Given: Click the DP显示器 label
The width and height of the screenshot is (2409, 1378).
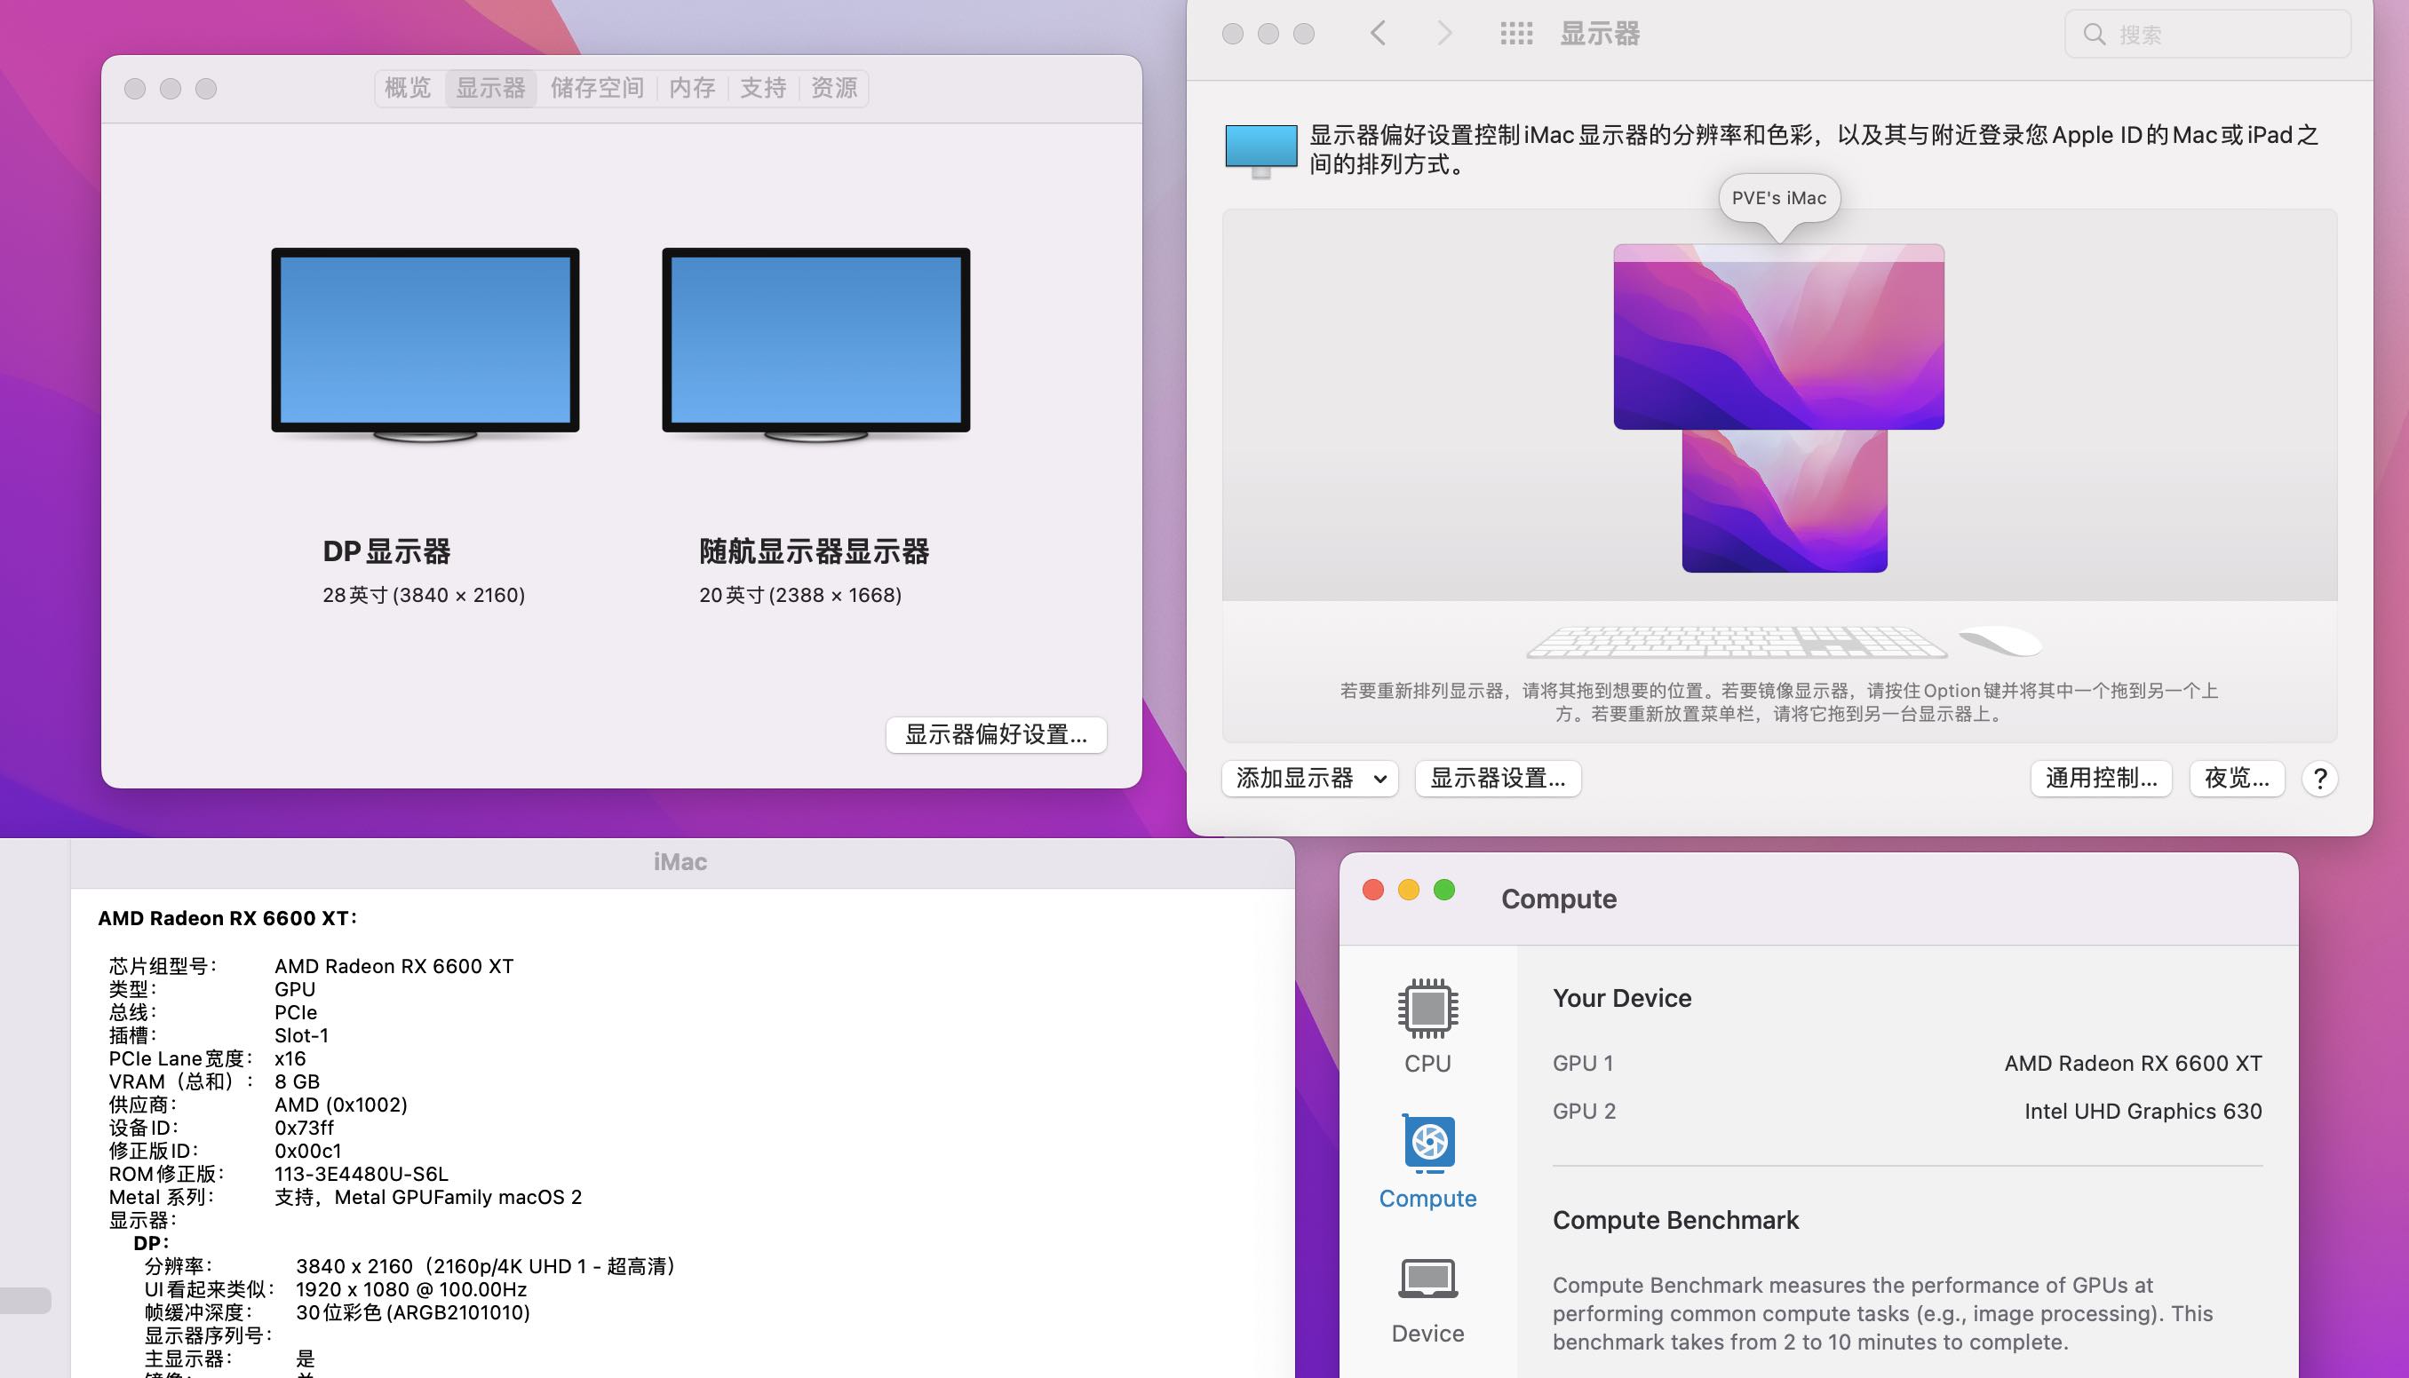Looking at the screenshot, I should click(386, 551).
